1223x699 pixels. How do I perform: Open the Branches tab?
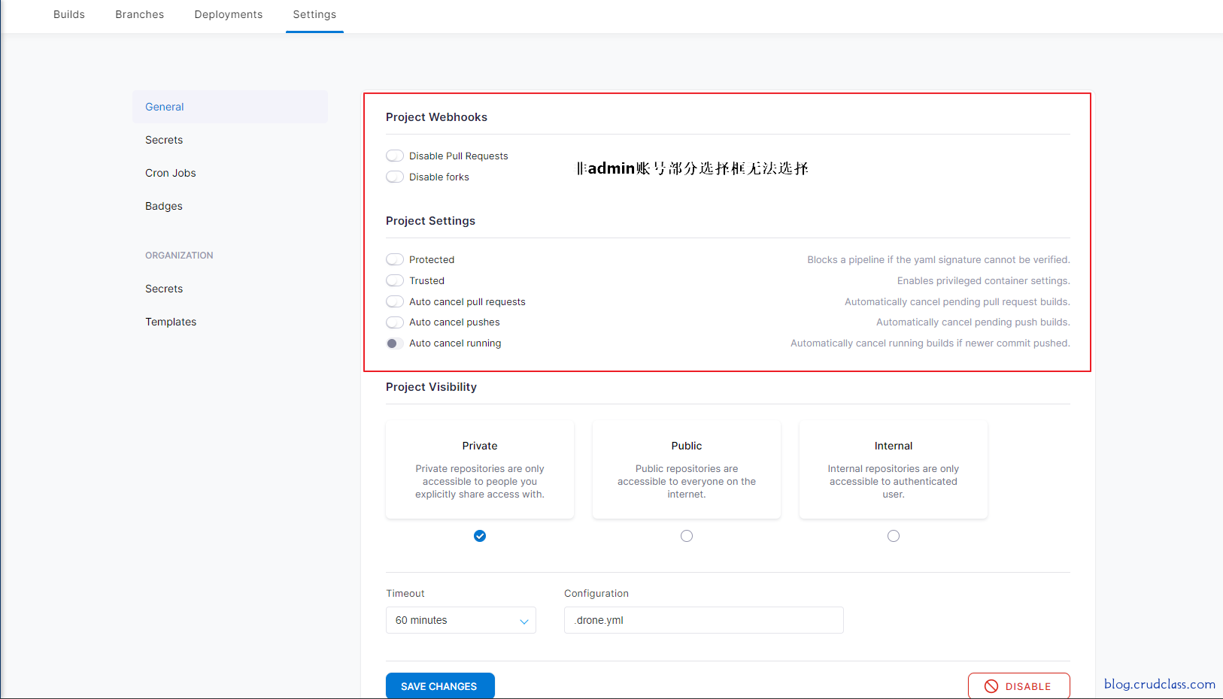click(x=139, y=14)
